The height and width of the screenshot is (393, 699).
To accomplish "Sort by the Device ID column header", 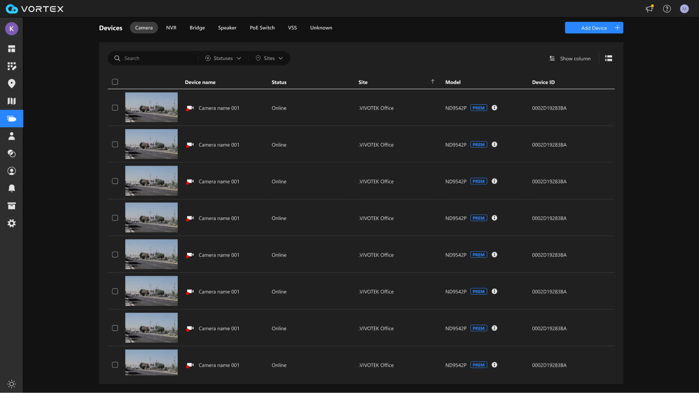I will pos(543,82).
